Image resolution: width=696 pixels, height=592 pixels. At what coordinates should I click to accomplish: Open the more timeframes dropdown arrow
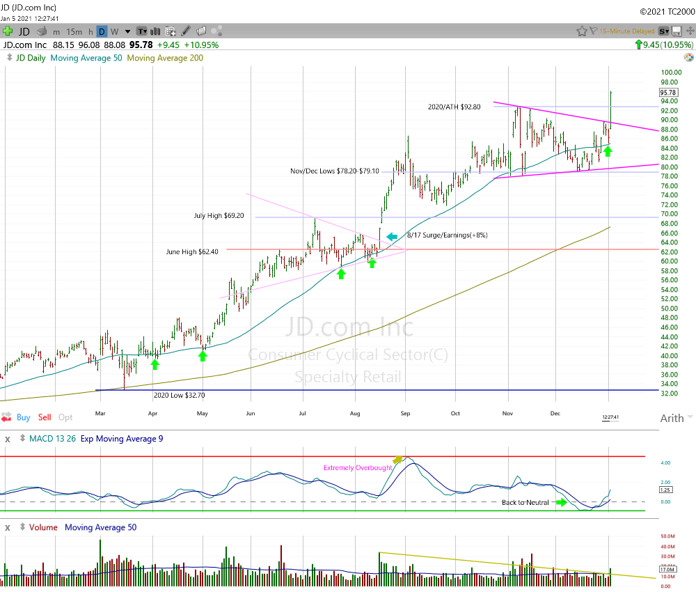coord(128,31)
